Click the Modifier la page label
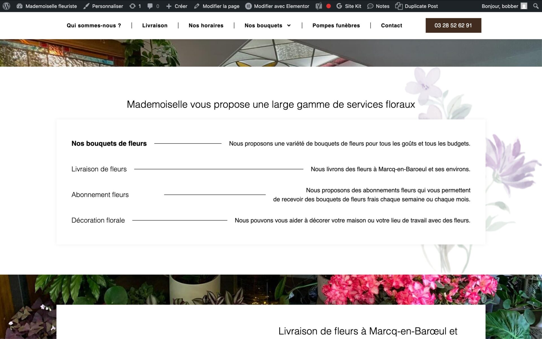Screen dimensions: 542x339 [x=221, y=6]
